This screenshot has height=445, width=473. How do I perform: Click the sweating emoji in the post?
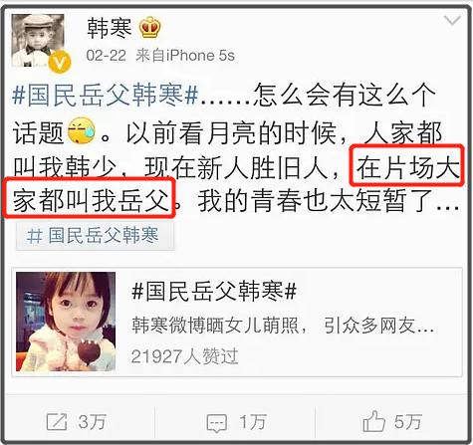coord(82,130)
